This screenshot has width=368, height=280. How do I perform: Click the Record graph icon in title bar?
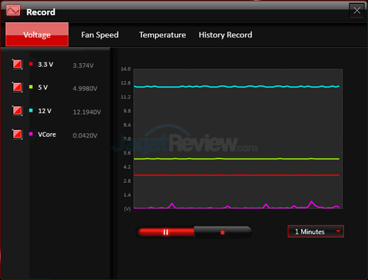click(x=13, y=10)
